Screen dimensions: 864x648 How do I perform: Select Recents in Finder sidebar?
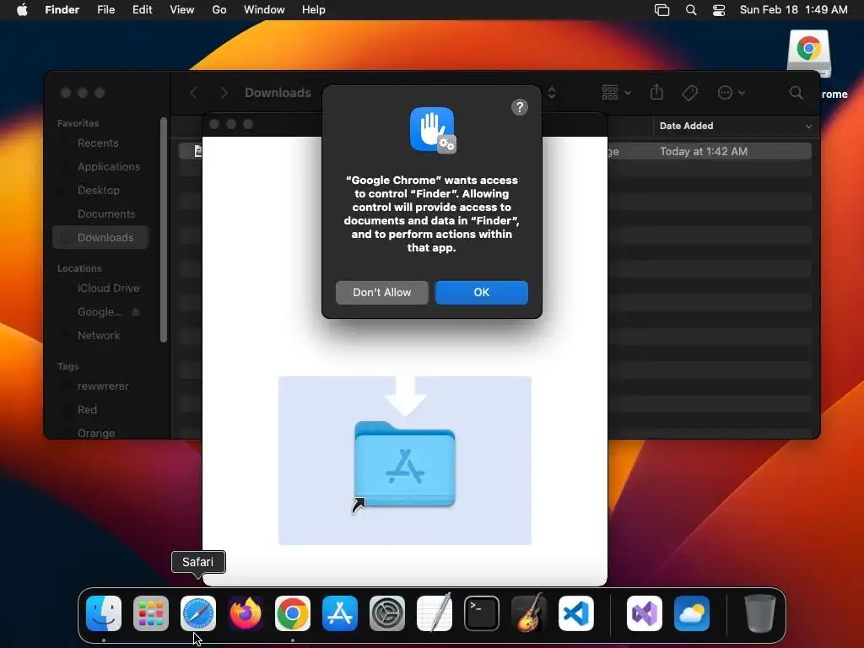tap(100, 143)
